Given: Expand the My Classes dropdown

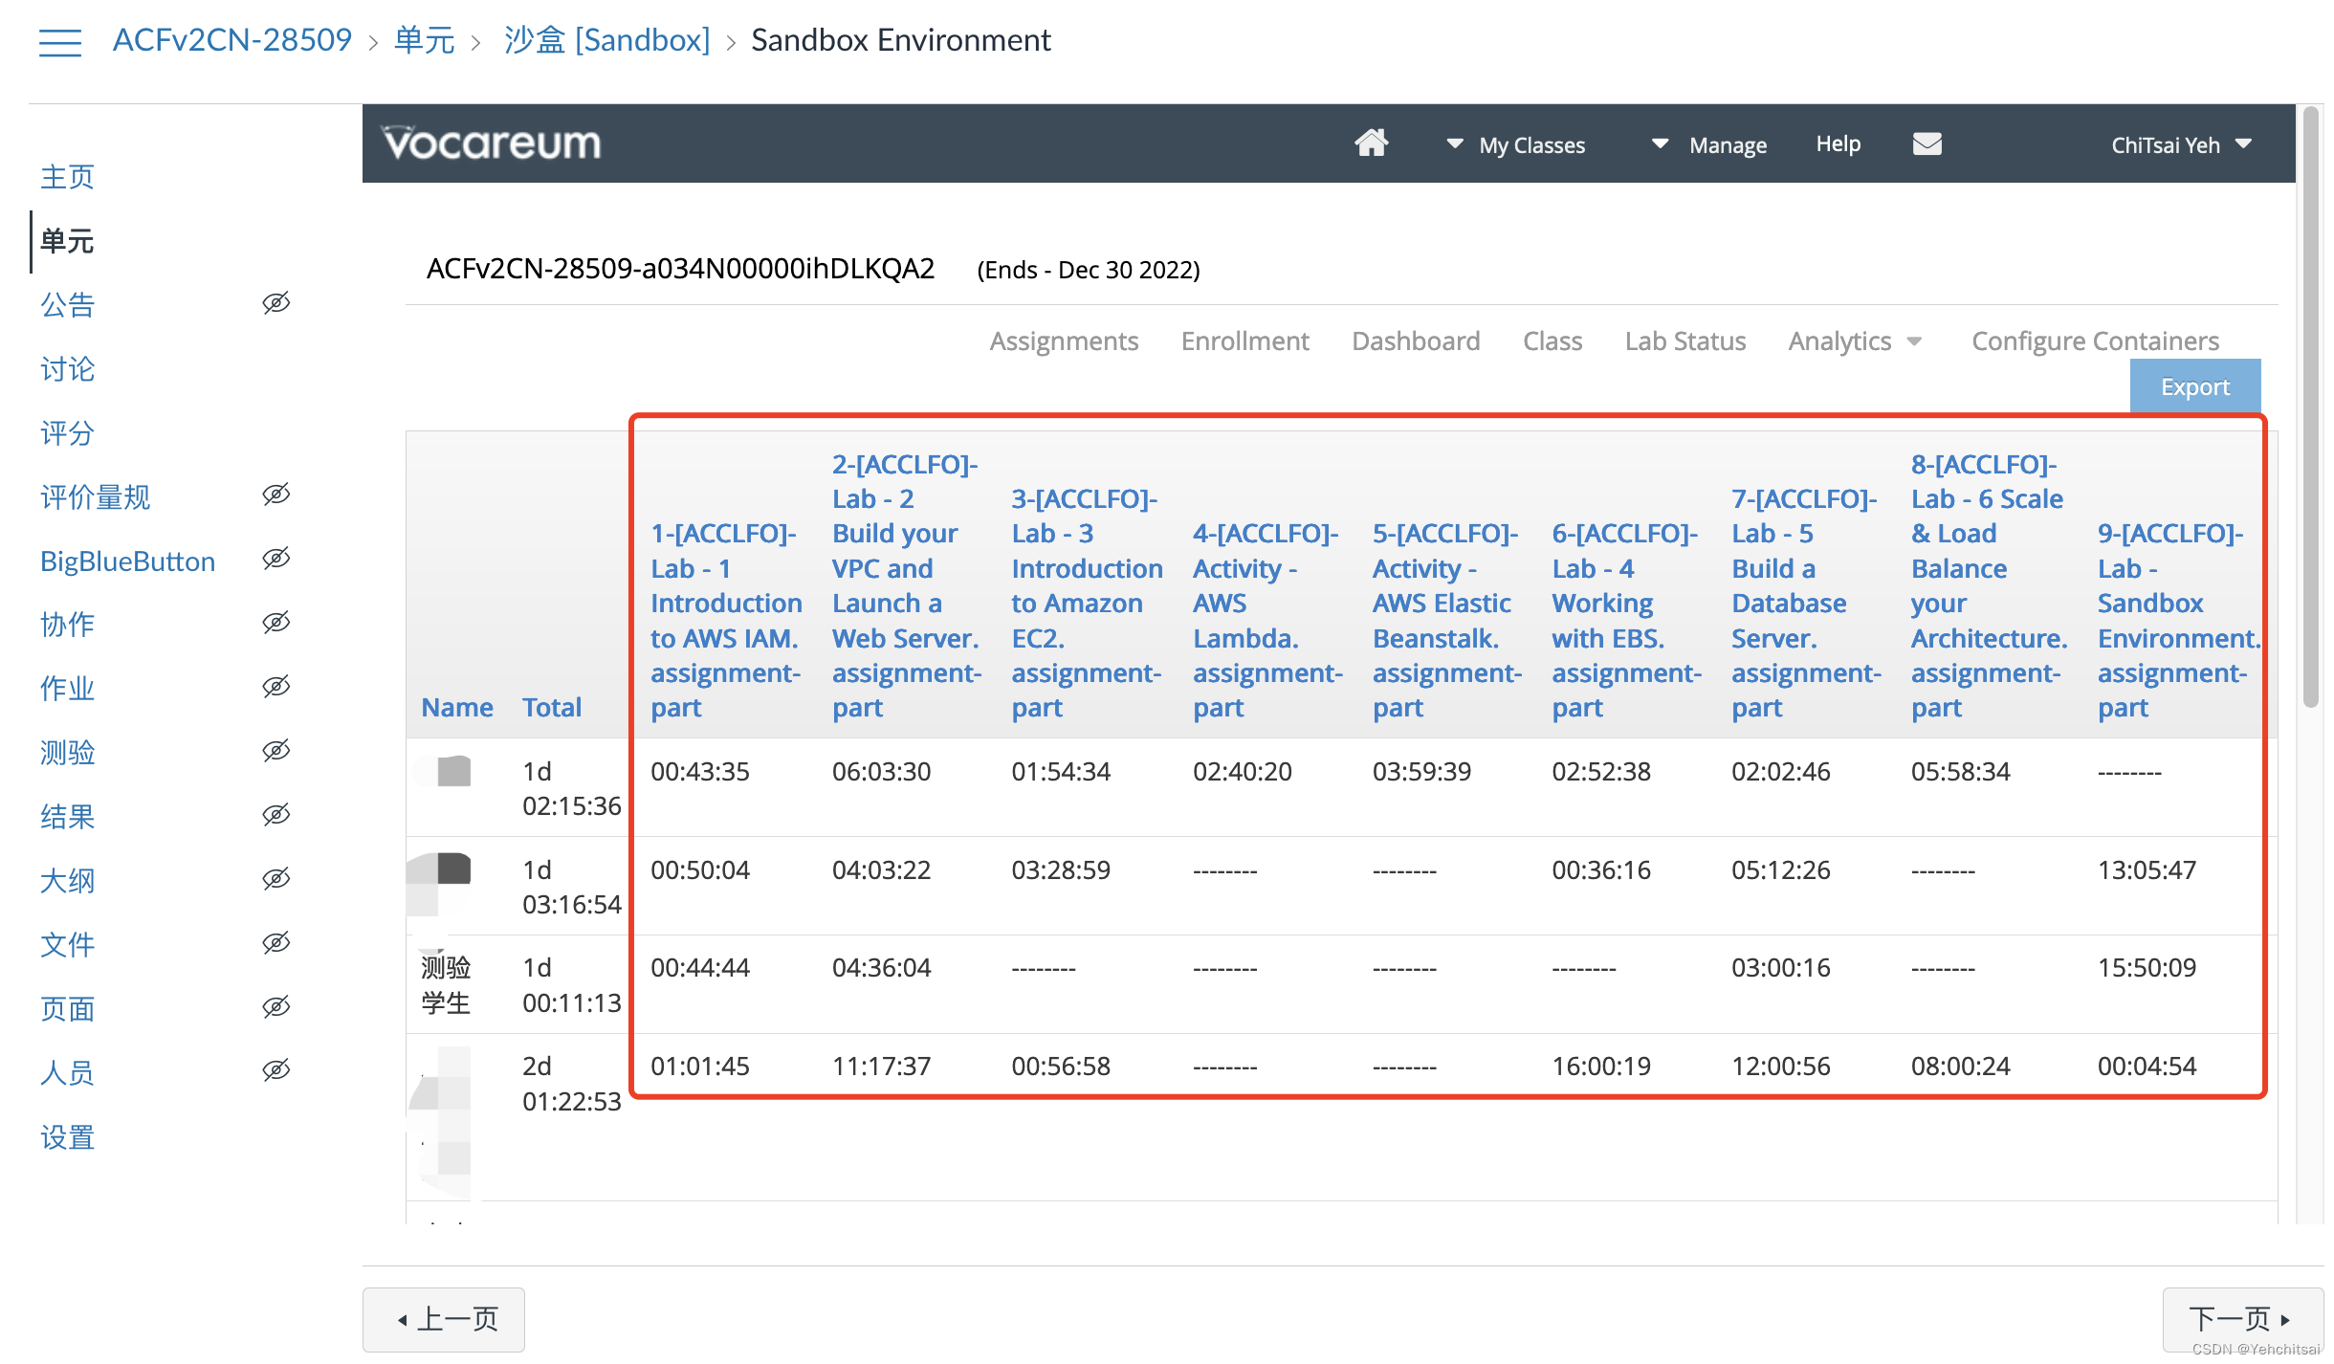Looking at the screenshot, I should 1515,145.
